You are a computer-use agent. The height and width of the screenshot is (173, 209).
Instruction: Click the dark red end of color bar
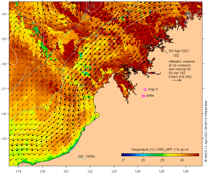(x=198, y=155)
